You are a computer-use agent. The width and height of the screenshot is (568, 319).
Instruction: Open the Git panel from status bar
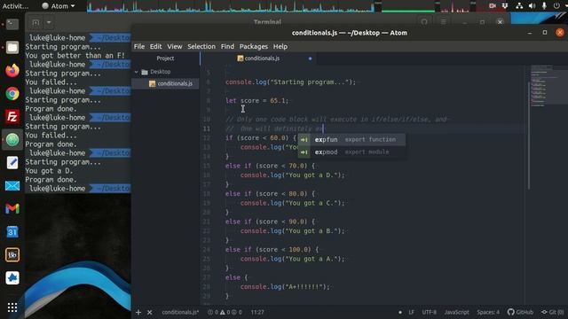(552, 312)
